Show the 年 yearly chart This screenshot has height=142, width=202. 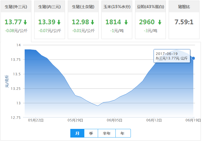tap(123, 133)
